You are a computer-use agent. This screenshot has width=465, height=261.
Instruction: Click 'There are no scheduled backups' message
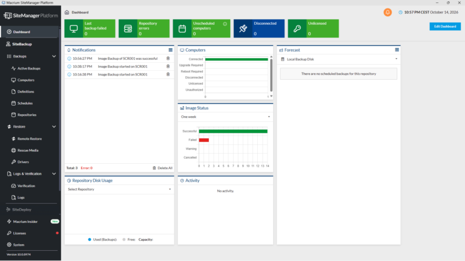(x=338, y=74)
